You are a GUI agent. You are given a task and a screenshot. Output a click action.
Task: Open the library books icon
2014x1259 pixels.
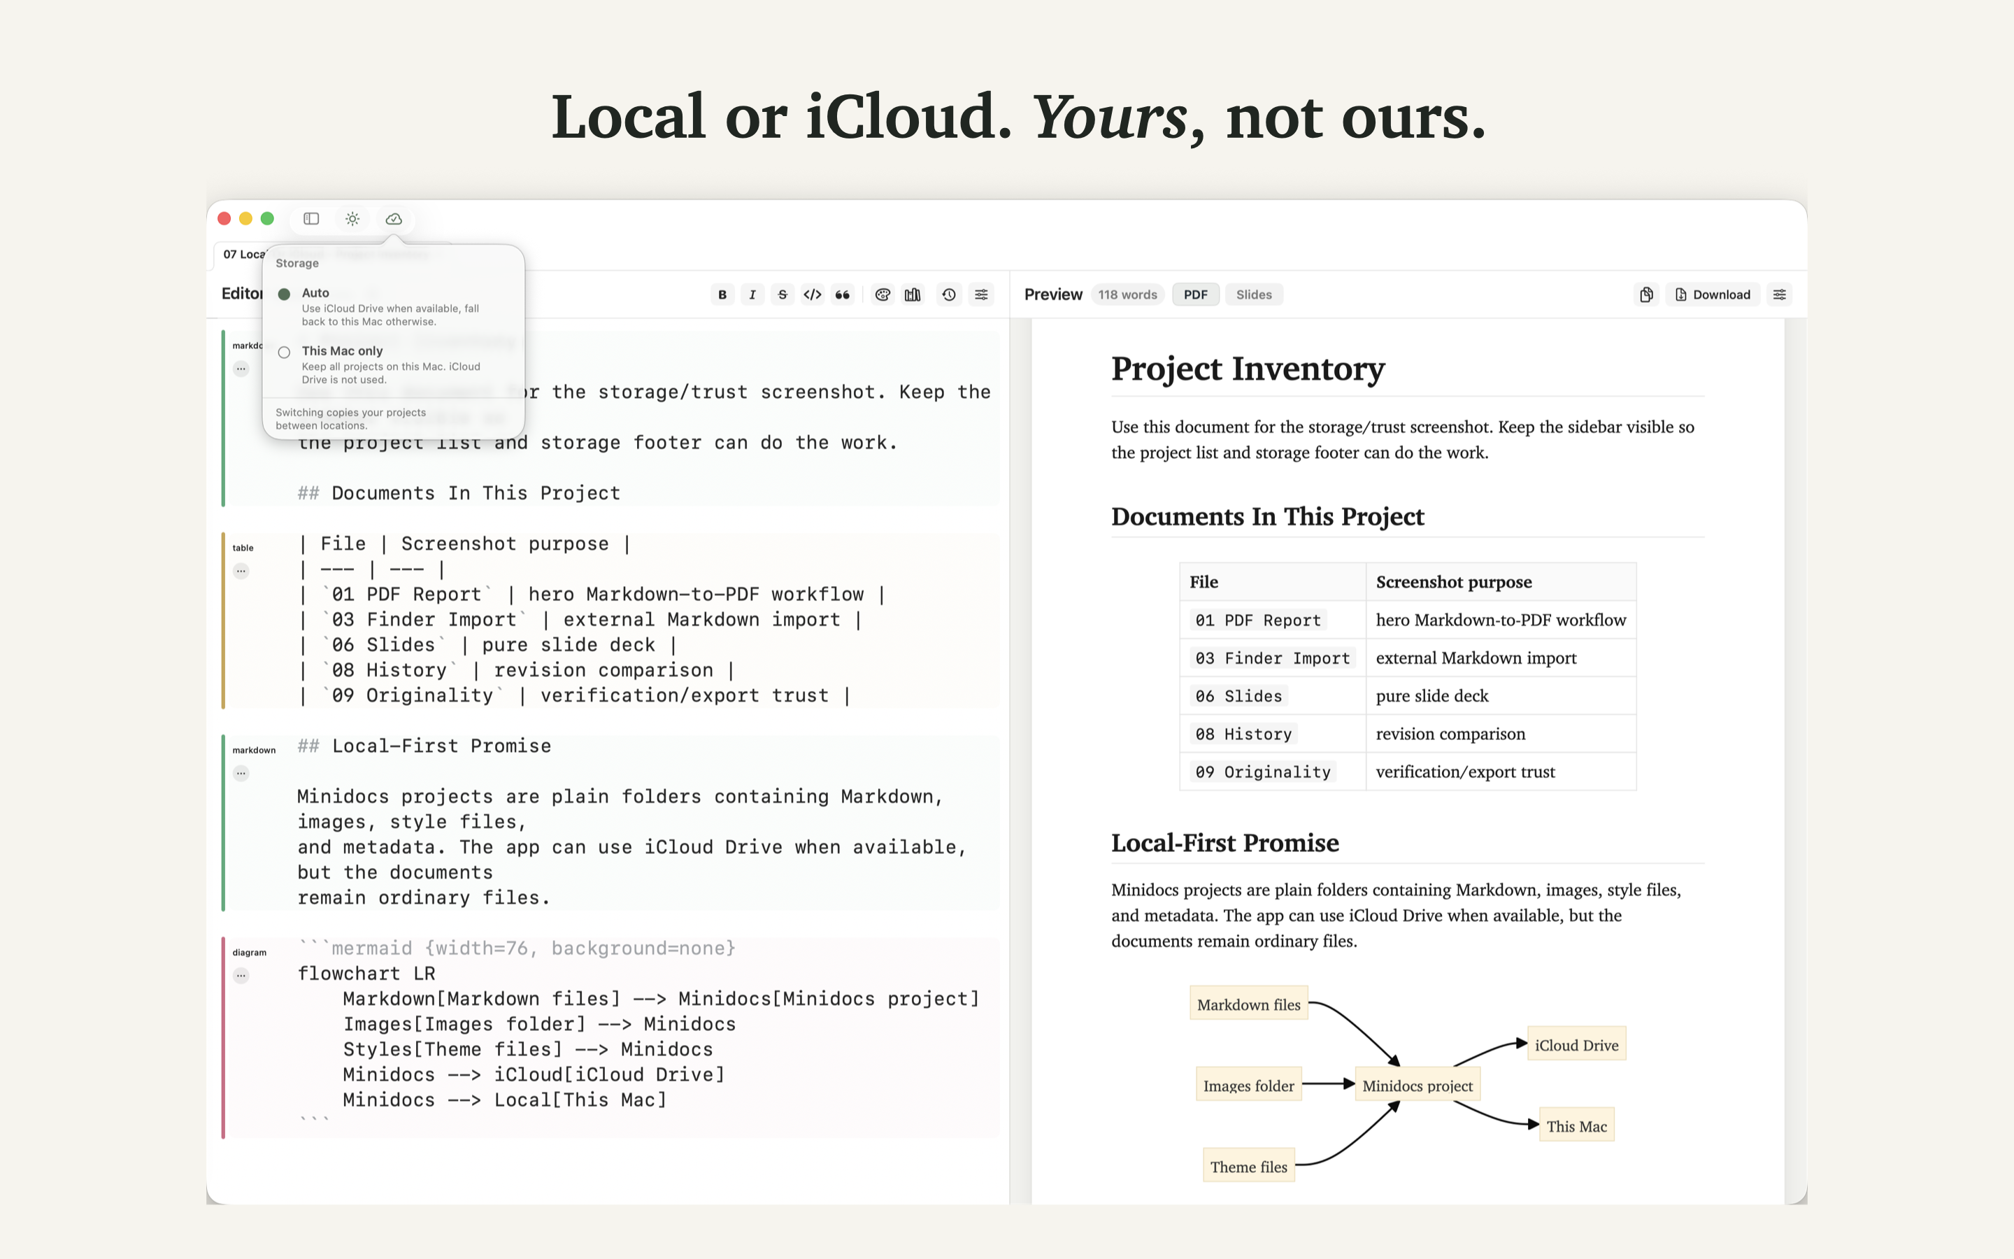pyautogui.click(x=913, y=294)
